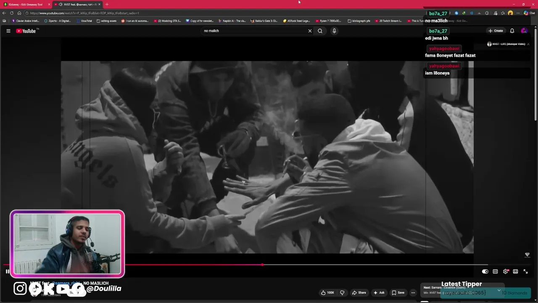Start voice search with microphone icon
538x303 pixels.
(x=334, y=31)
